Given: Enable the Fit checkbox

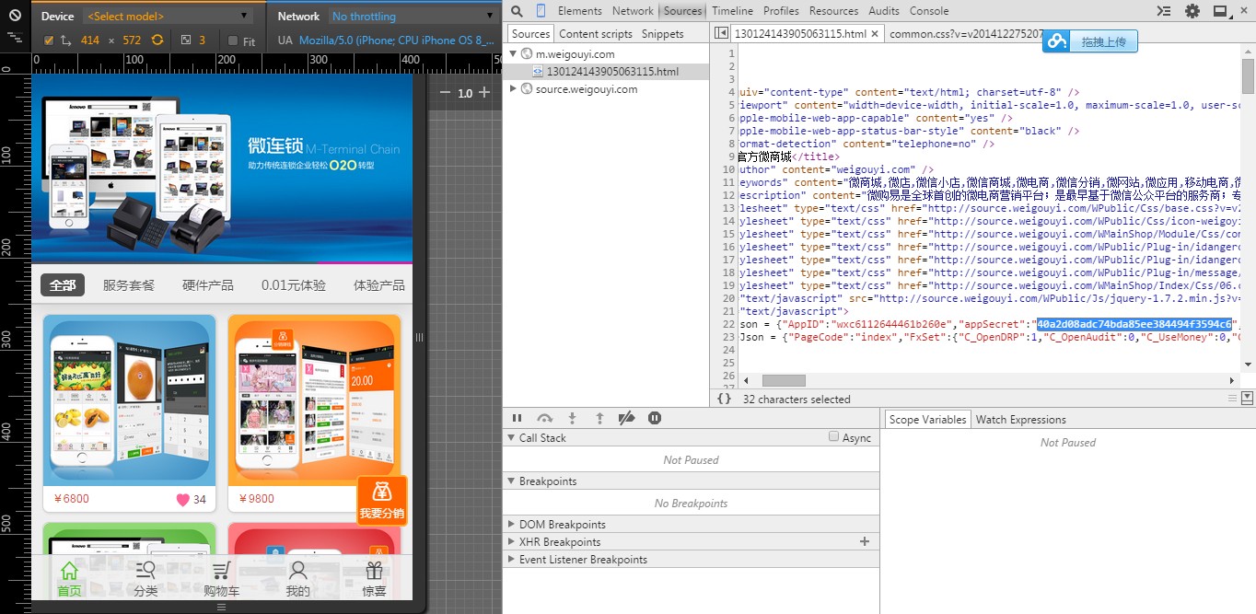Looking at the screenshot, I should [x=232, y=41].
